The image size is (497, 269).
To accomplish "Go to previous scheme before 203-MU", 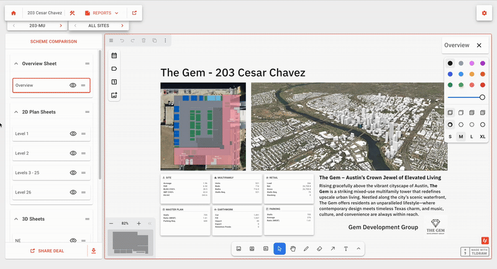I will 14,25.
